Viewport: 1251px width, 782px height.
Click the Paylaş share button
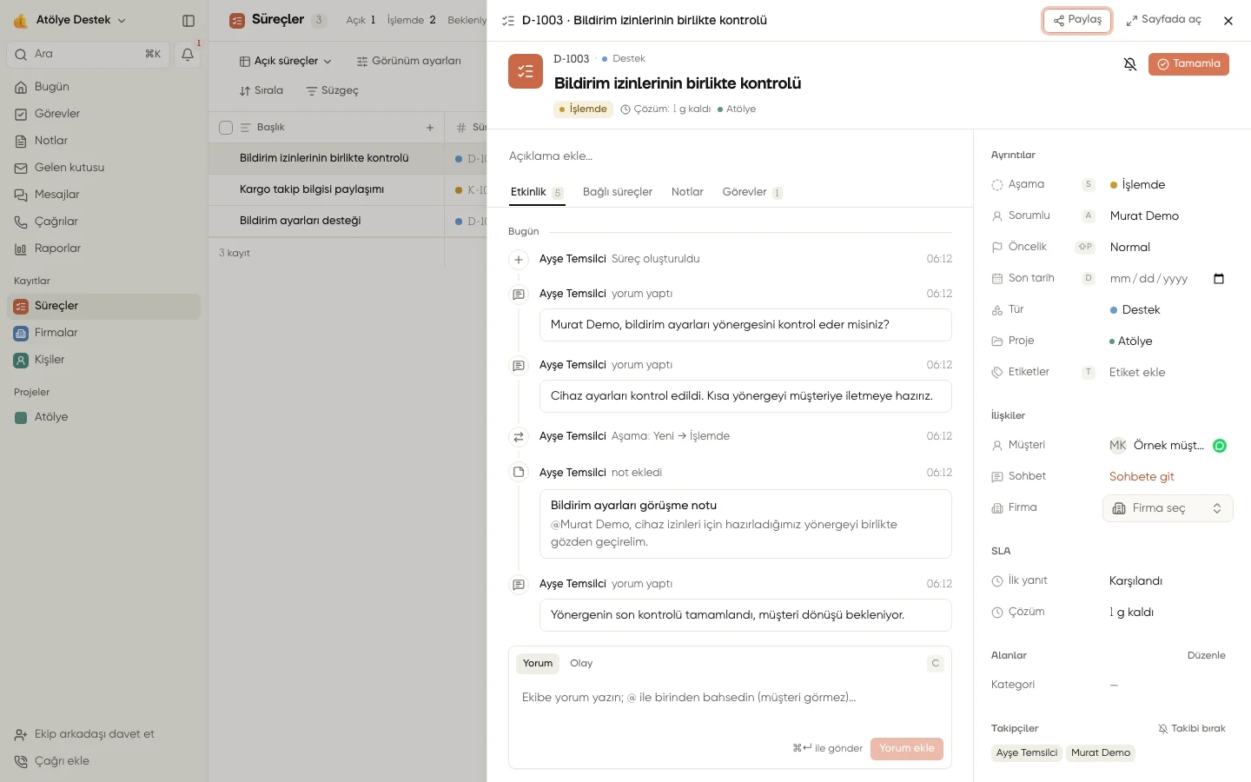point(1077,20)
